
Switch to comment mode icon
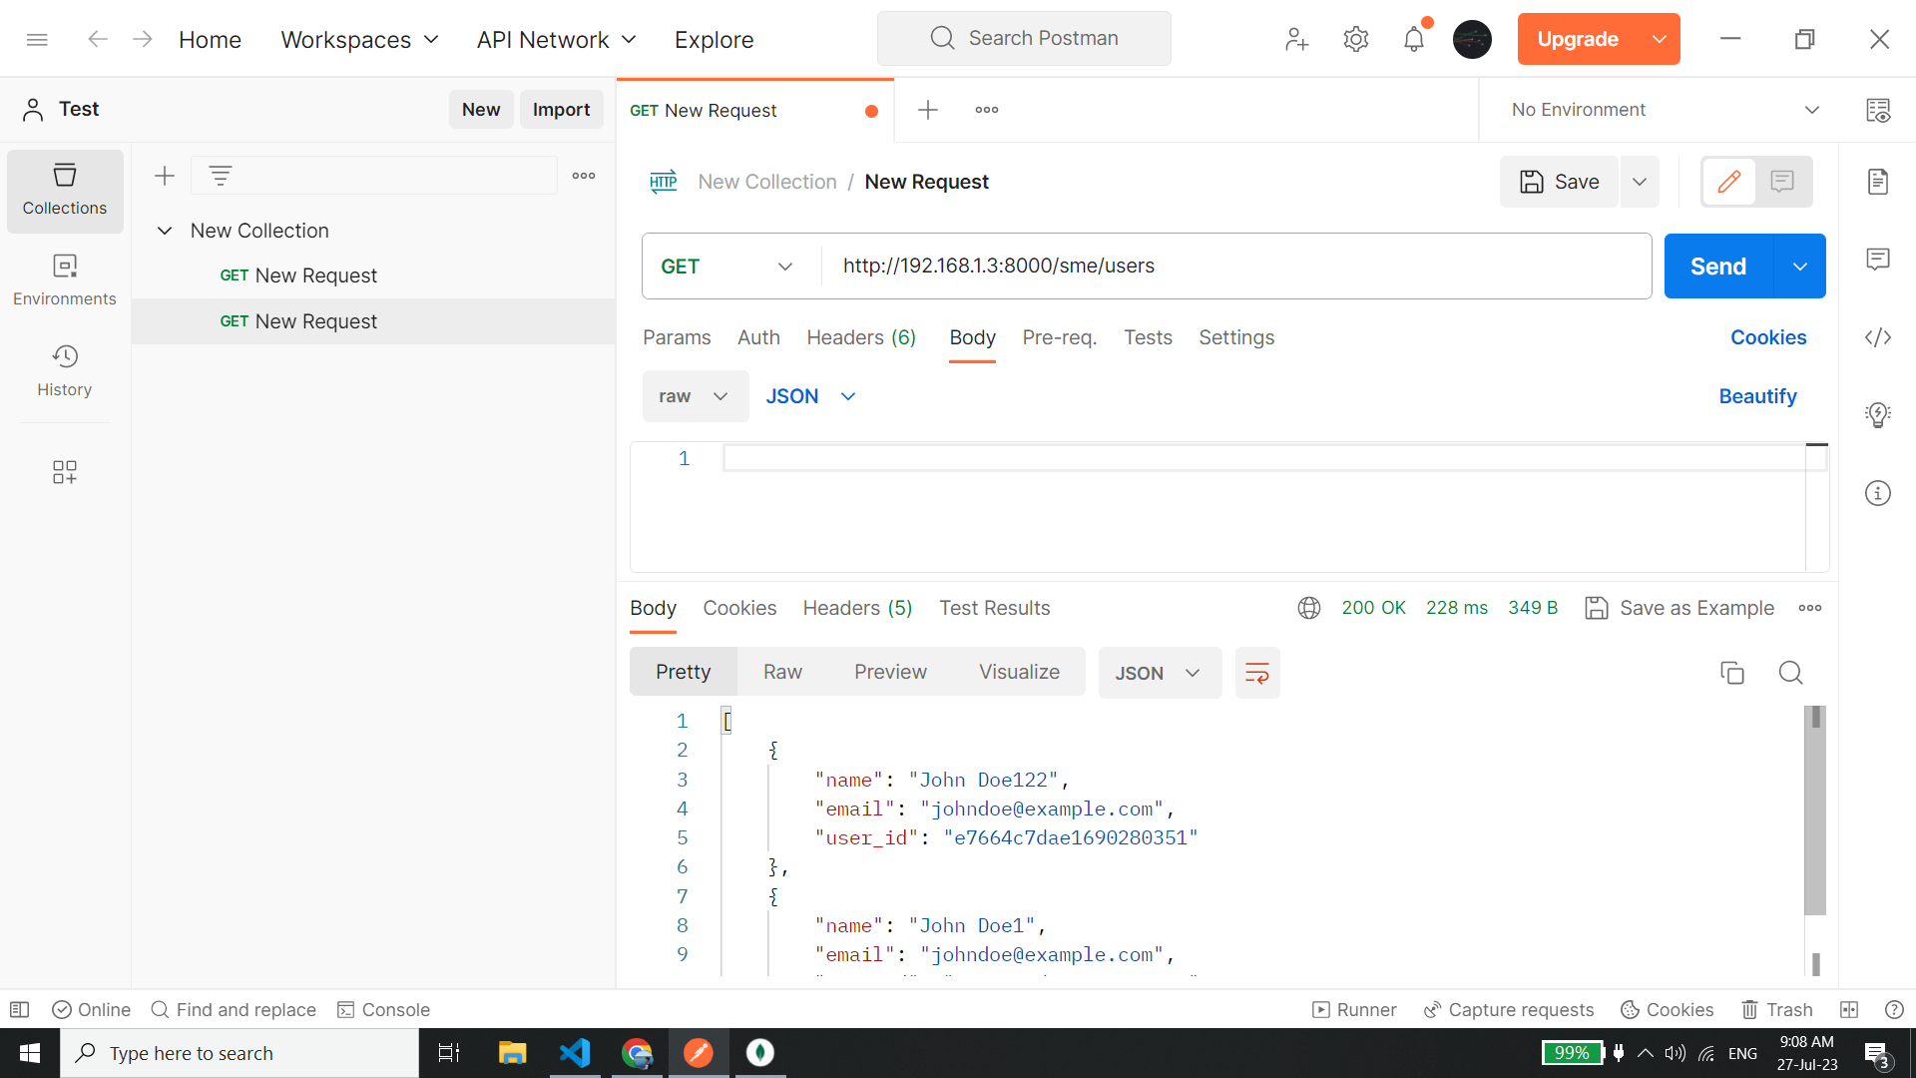tap(1782, 182)
